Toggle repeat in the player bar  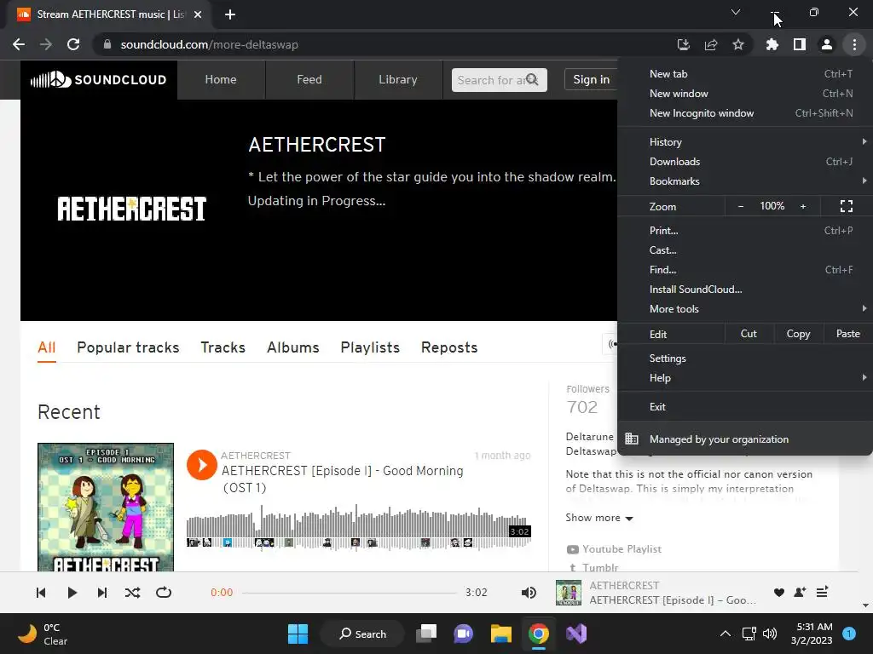(164, 593)
